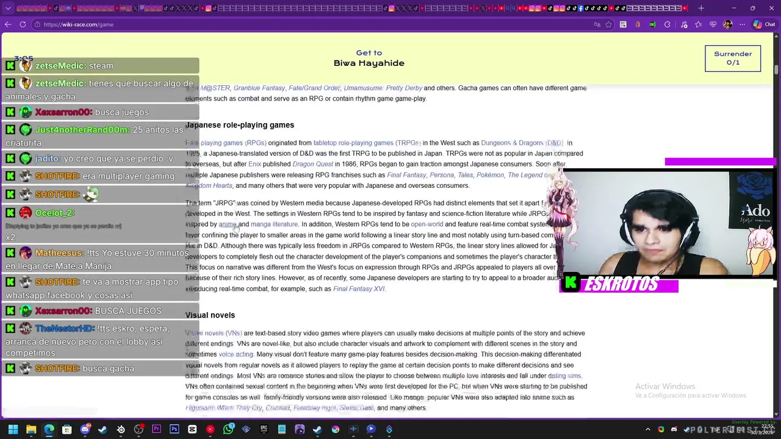The height and width of the screenshot is (439, 781).
Task: Click the Visual novels heading
Action: coord(210,315)
